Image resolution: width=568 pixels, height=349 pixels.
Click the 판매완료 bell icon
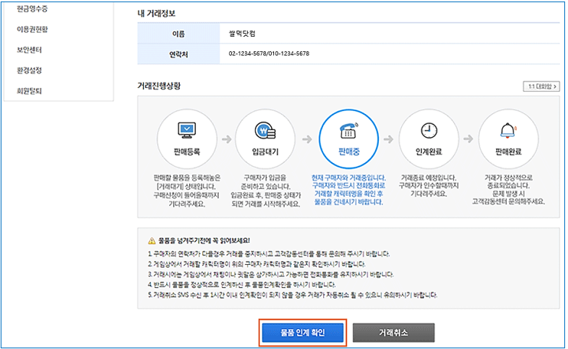508,130
